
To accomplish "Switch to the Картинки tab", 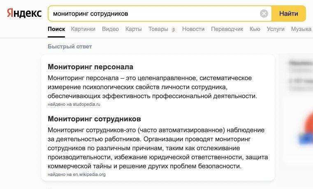I will [x=83, y=29].
